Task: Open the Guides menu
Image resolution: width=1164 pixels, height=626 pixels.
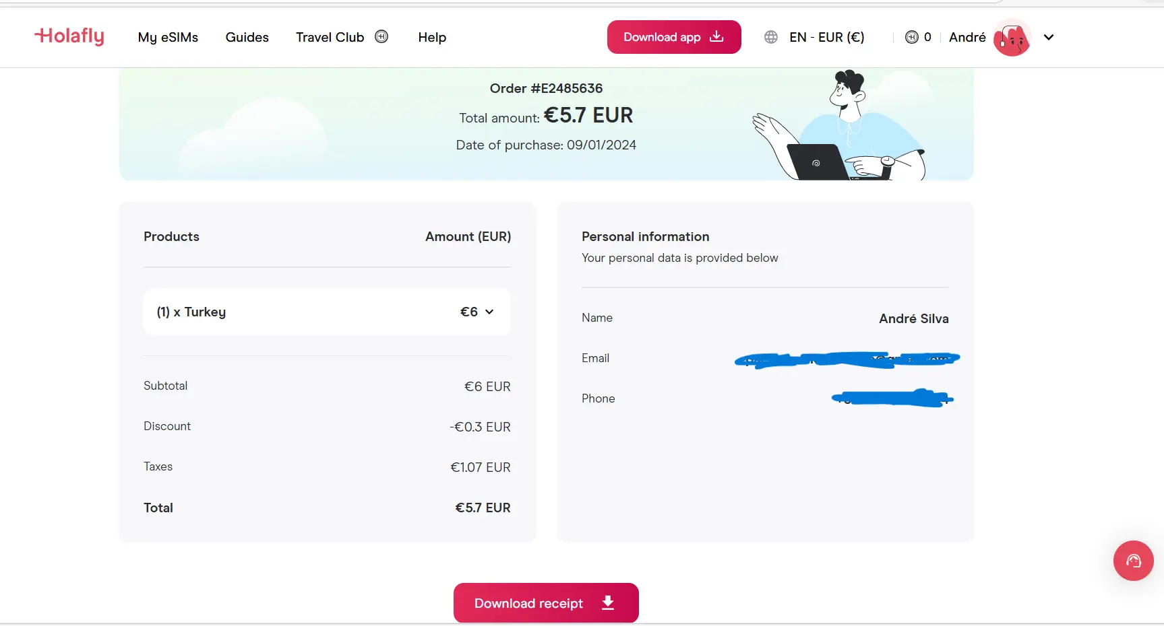Action: 247,37
